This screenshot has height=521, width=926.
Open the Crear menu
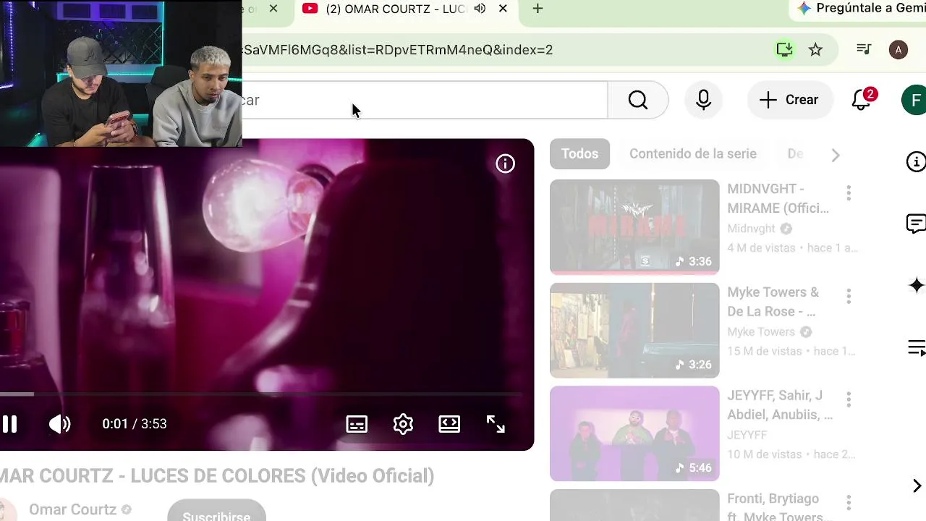point(789,100)
